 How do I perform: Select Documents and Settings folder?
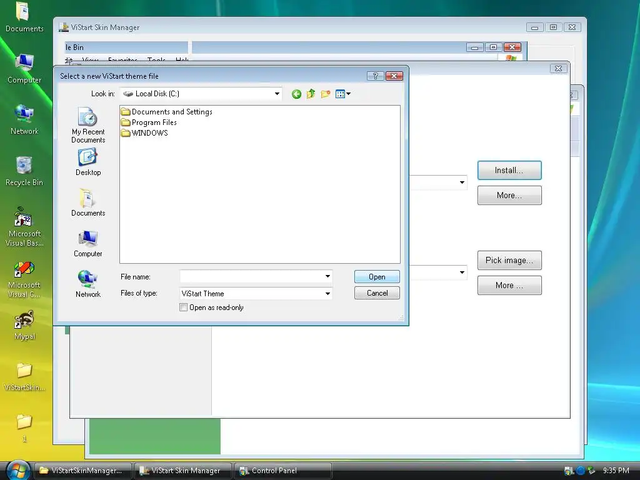(x=166, y=112)
